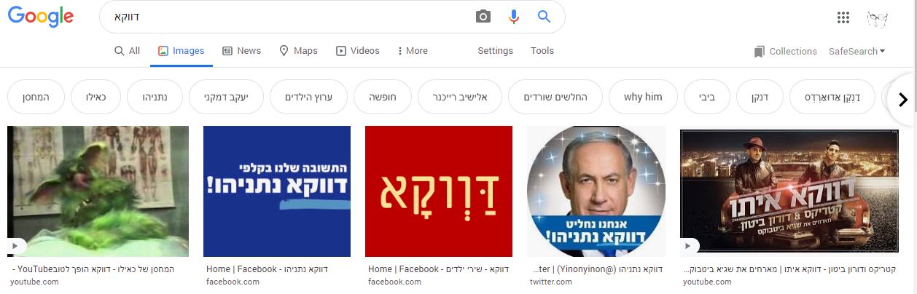The height and width of the screenshot is (294, 917).
Task: Open the Google apps grid menu
Action: [843, 18]
